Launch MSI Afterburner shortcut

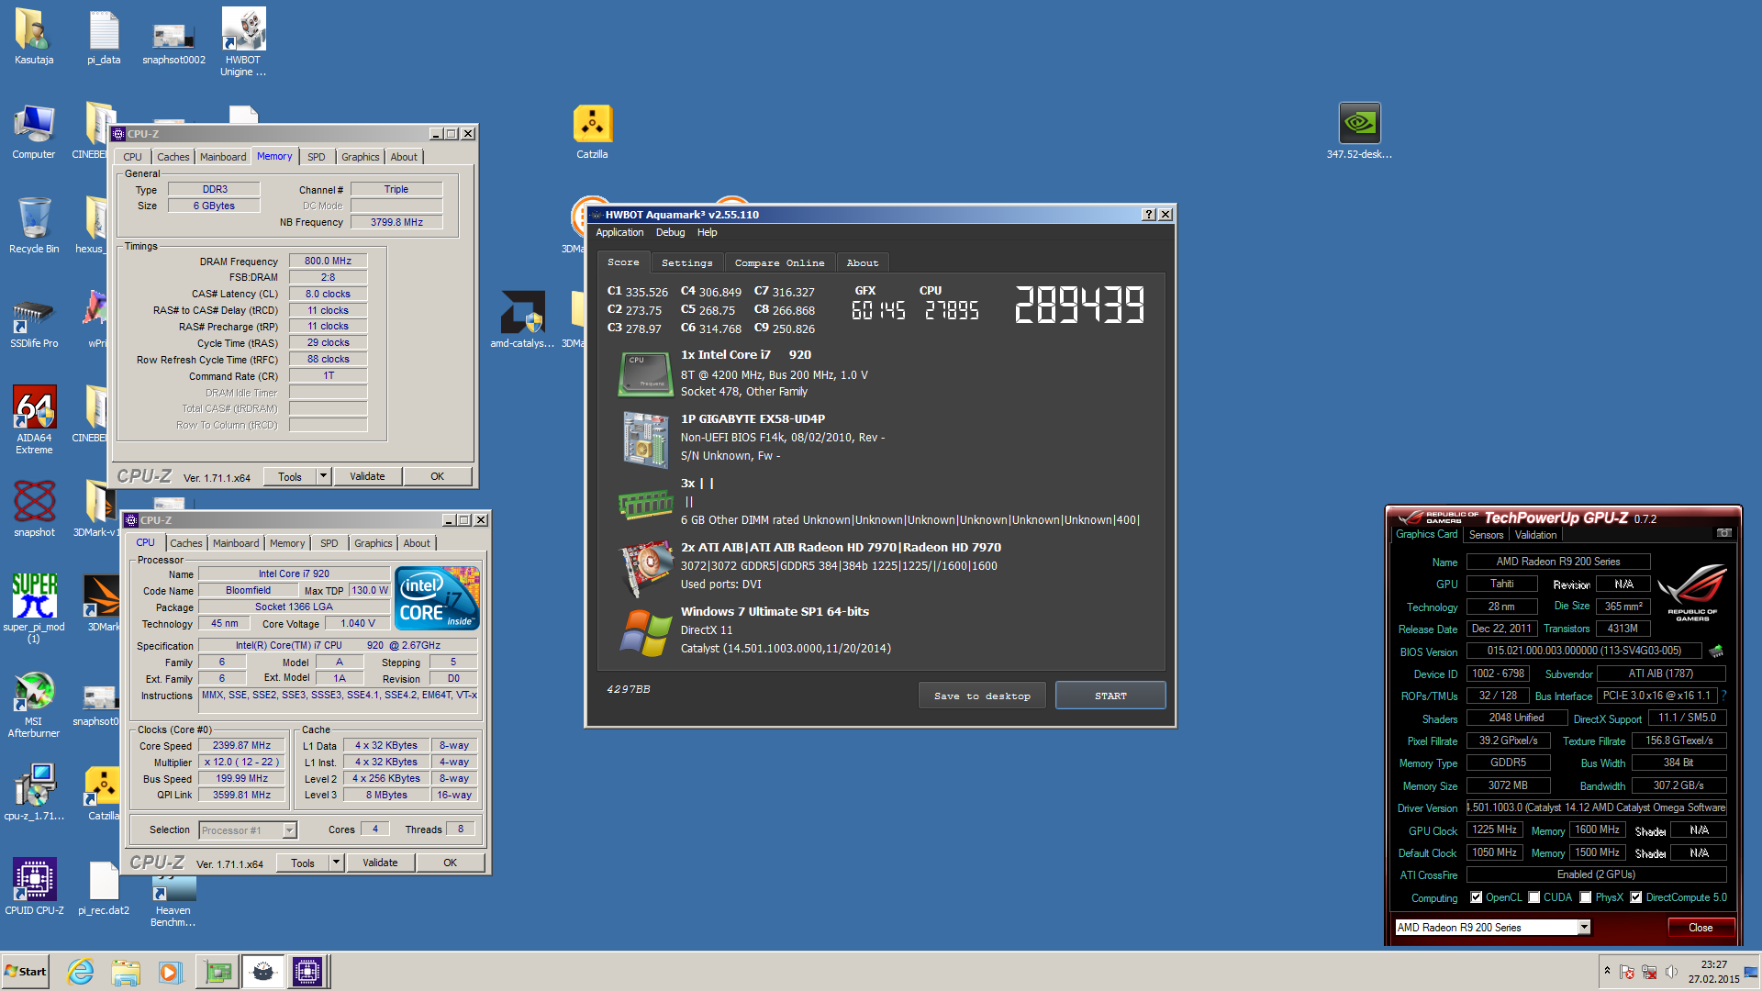pyautogui.click(x=34, y=705)
